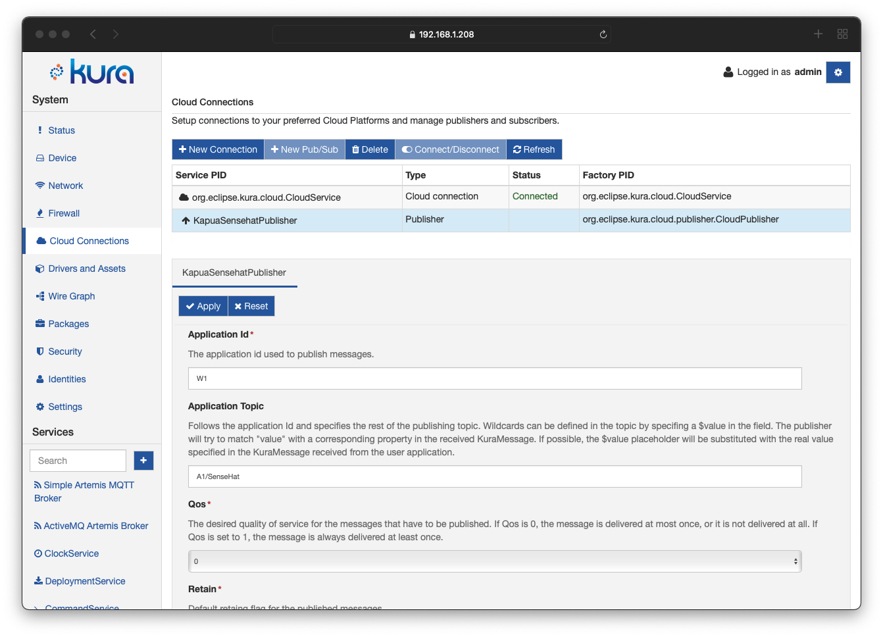The width and height of the screenshot is (883, 637).
Task: Click the Firewall icon
Action: coord(40,213)
